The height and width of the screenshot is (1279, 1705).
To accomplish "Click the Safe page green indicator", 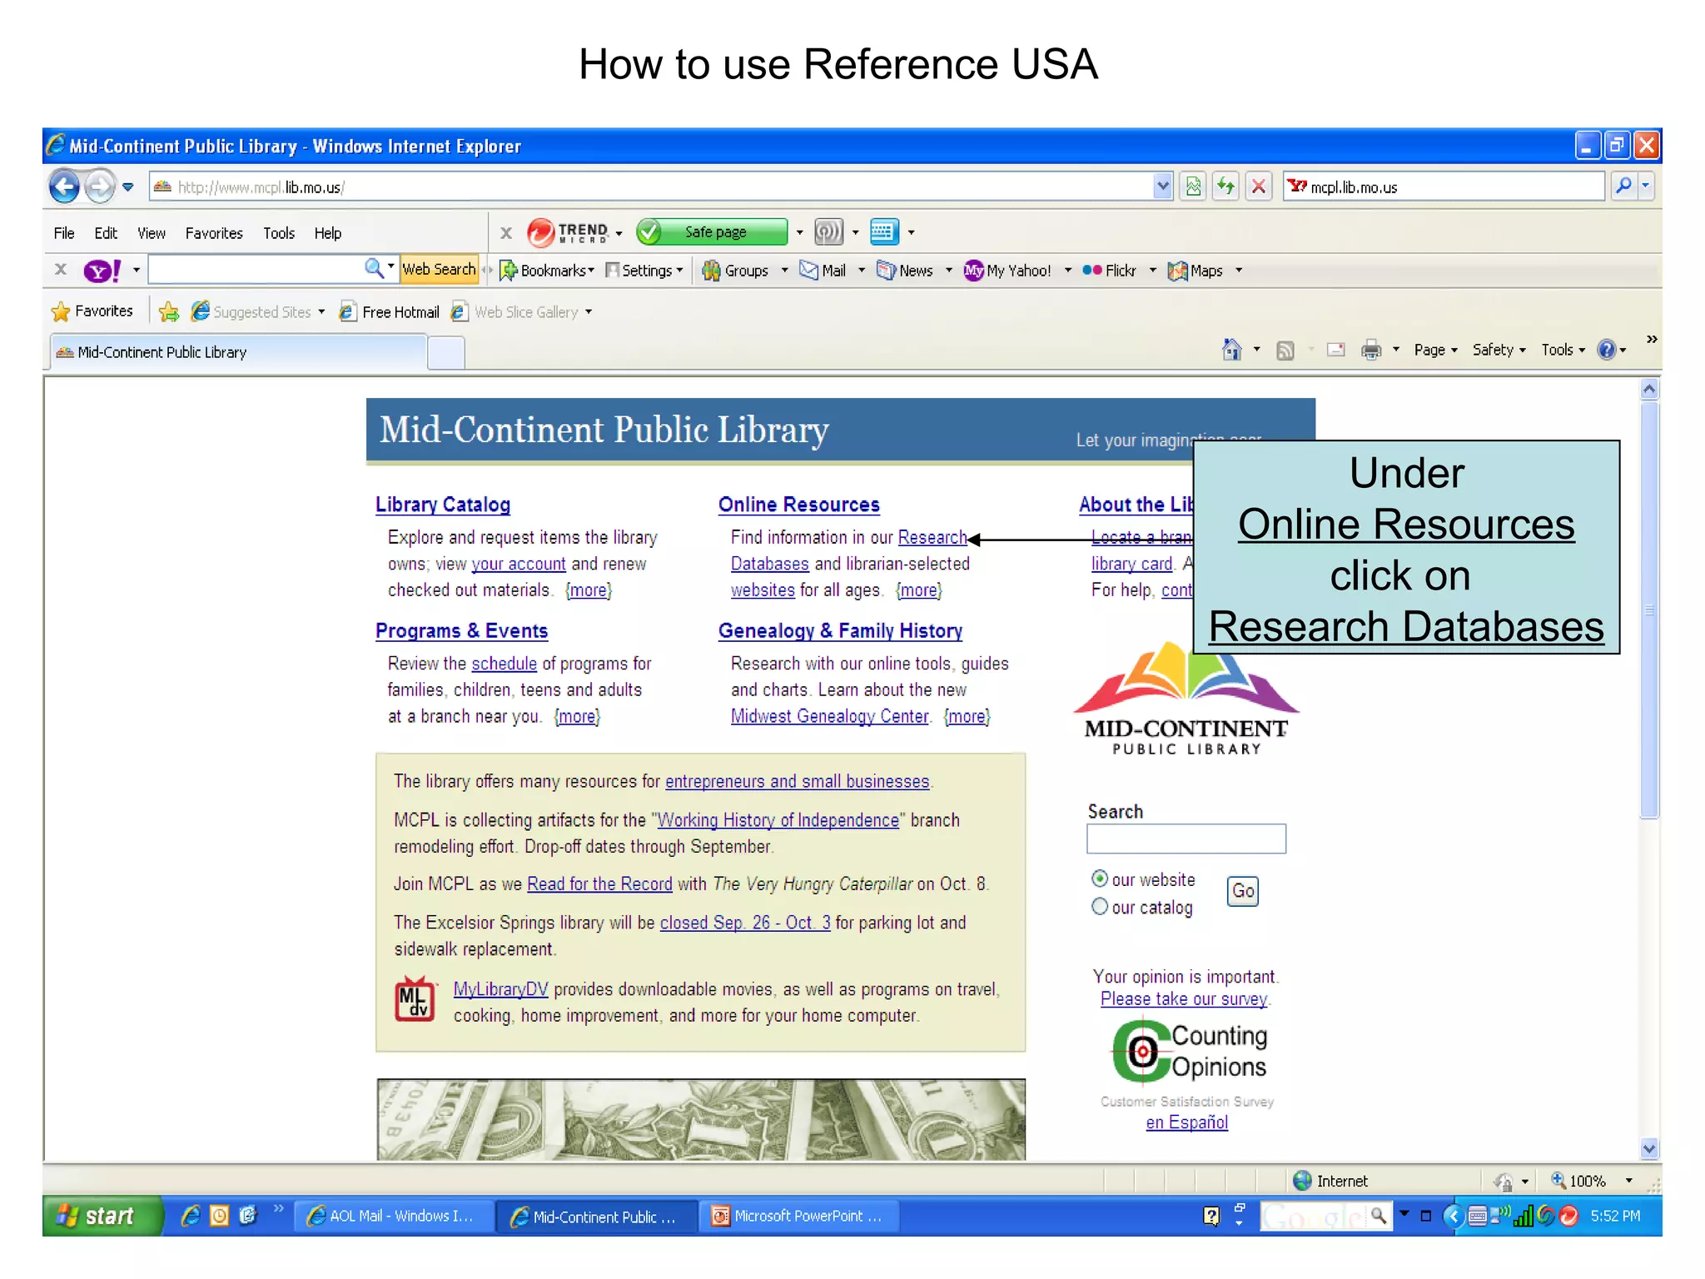I will pyautogui.click(x=713, y=232).
